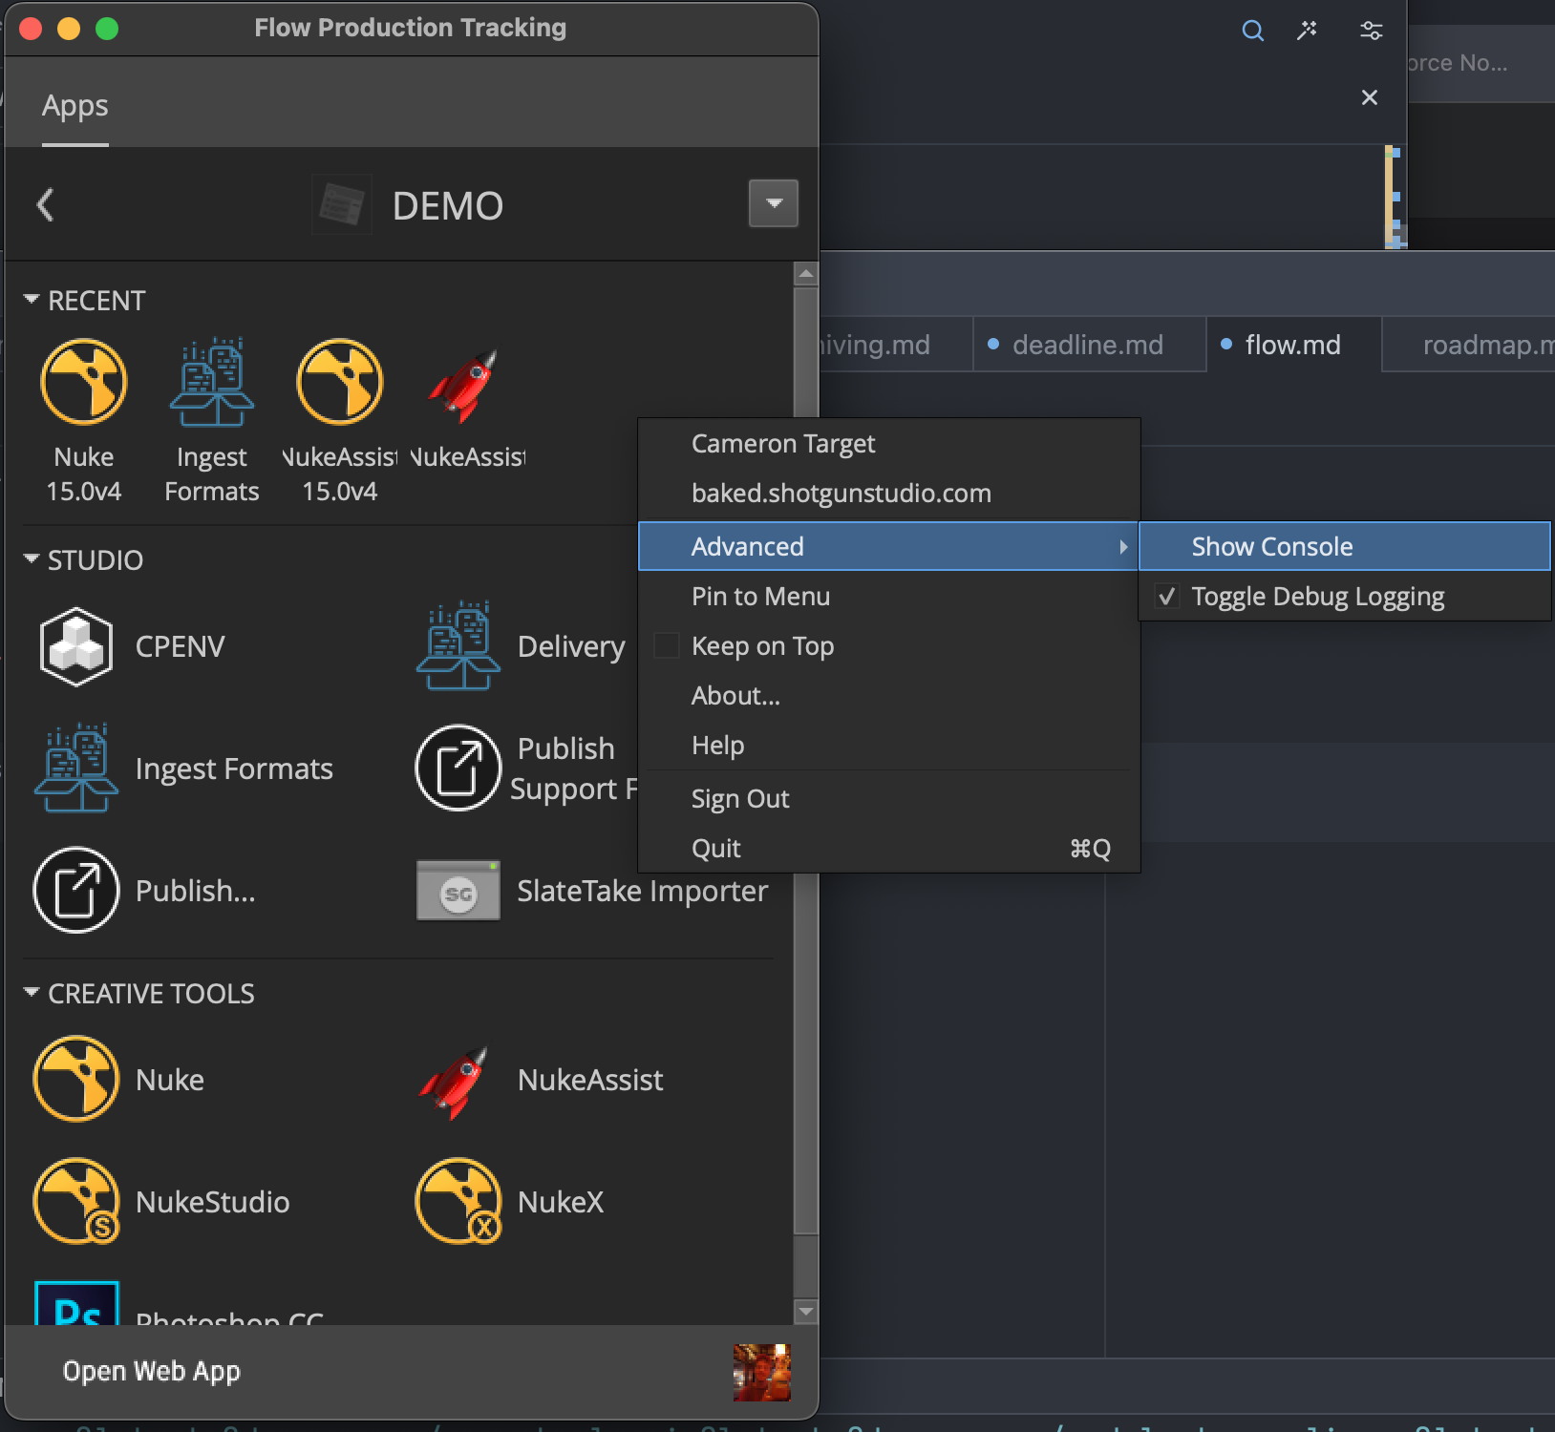The width and height of the screenshot is (1555, 1432).
Task: Launch NukeStudio from Creative Tools
Action: coord(76,1201)
